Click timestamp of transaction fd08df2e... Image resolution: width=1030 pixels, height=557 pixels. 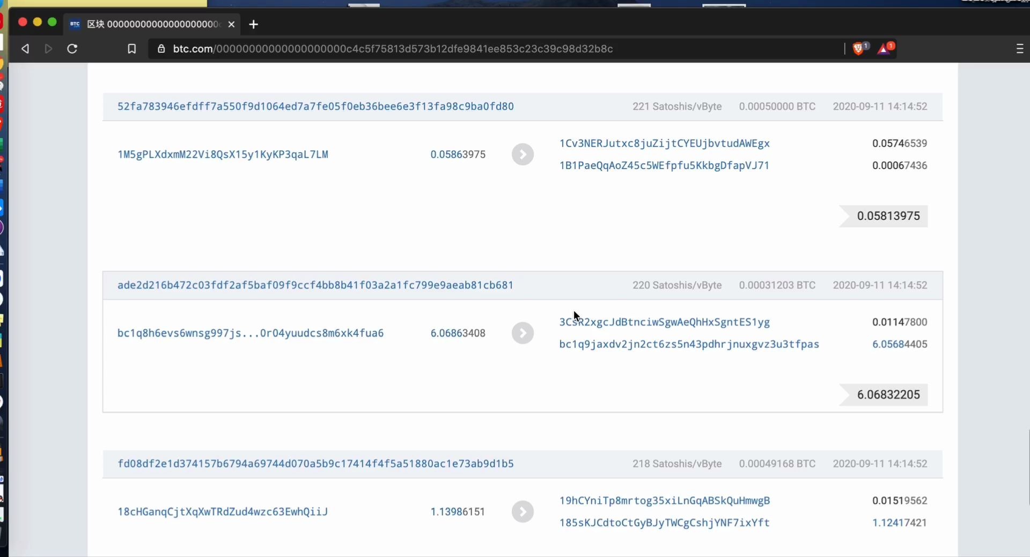[x=880, y=464]
